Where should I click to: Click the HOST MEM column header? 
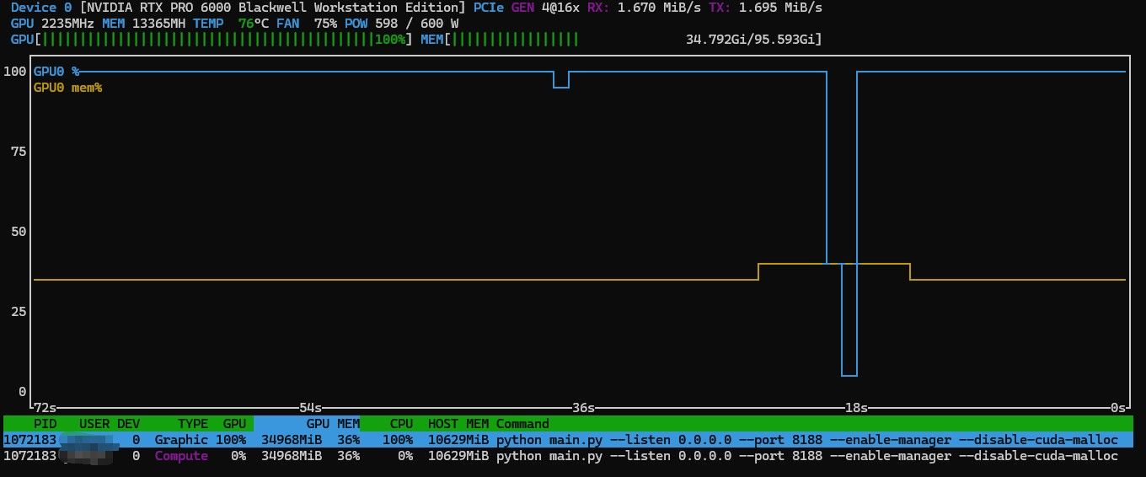coord(458,424)
